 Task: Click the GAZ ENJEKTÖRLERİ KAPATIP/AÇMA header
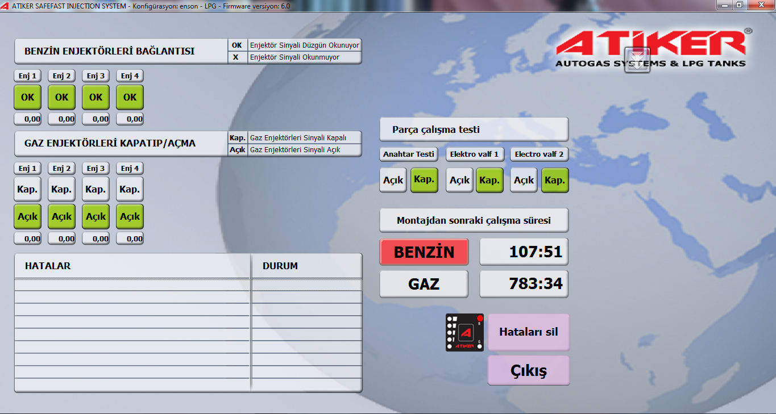121,144
